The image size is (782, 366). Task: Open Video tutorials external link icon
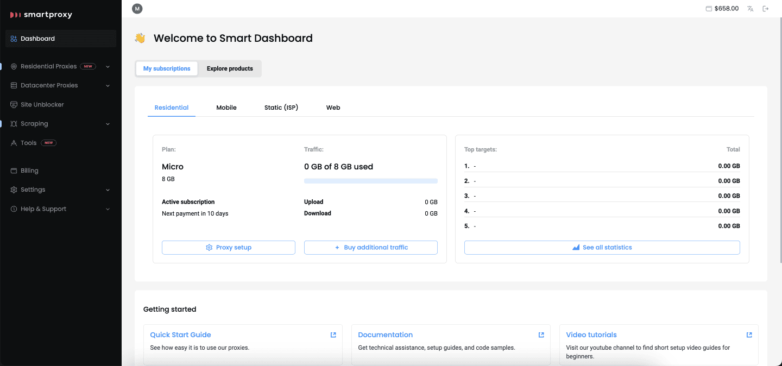click(x=749, y=335)
